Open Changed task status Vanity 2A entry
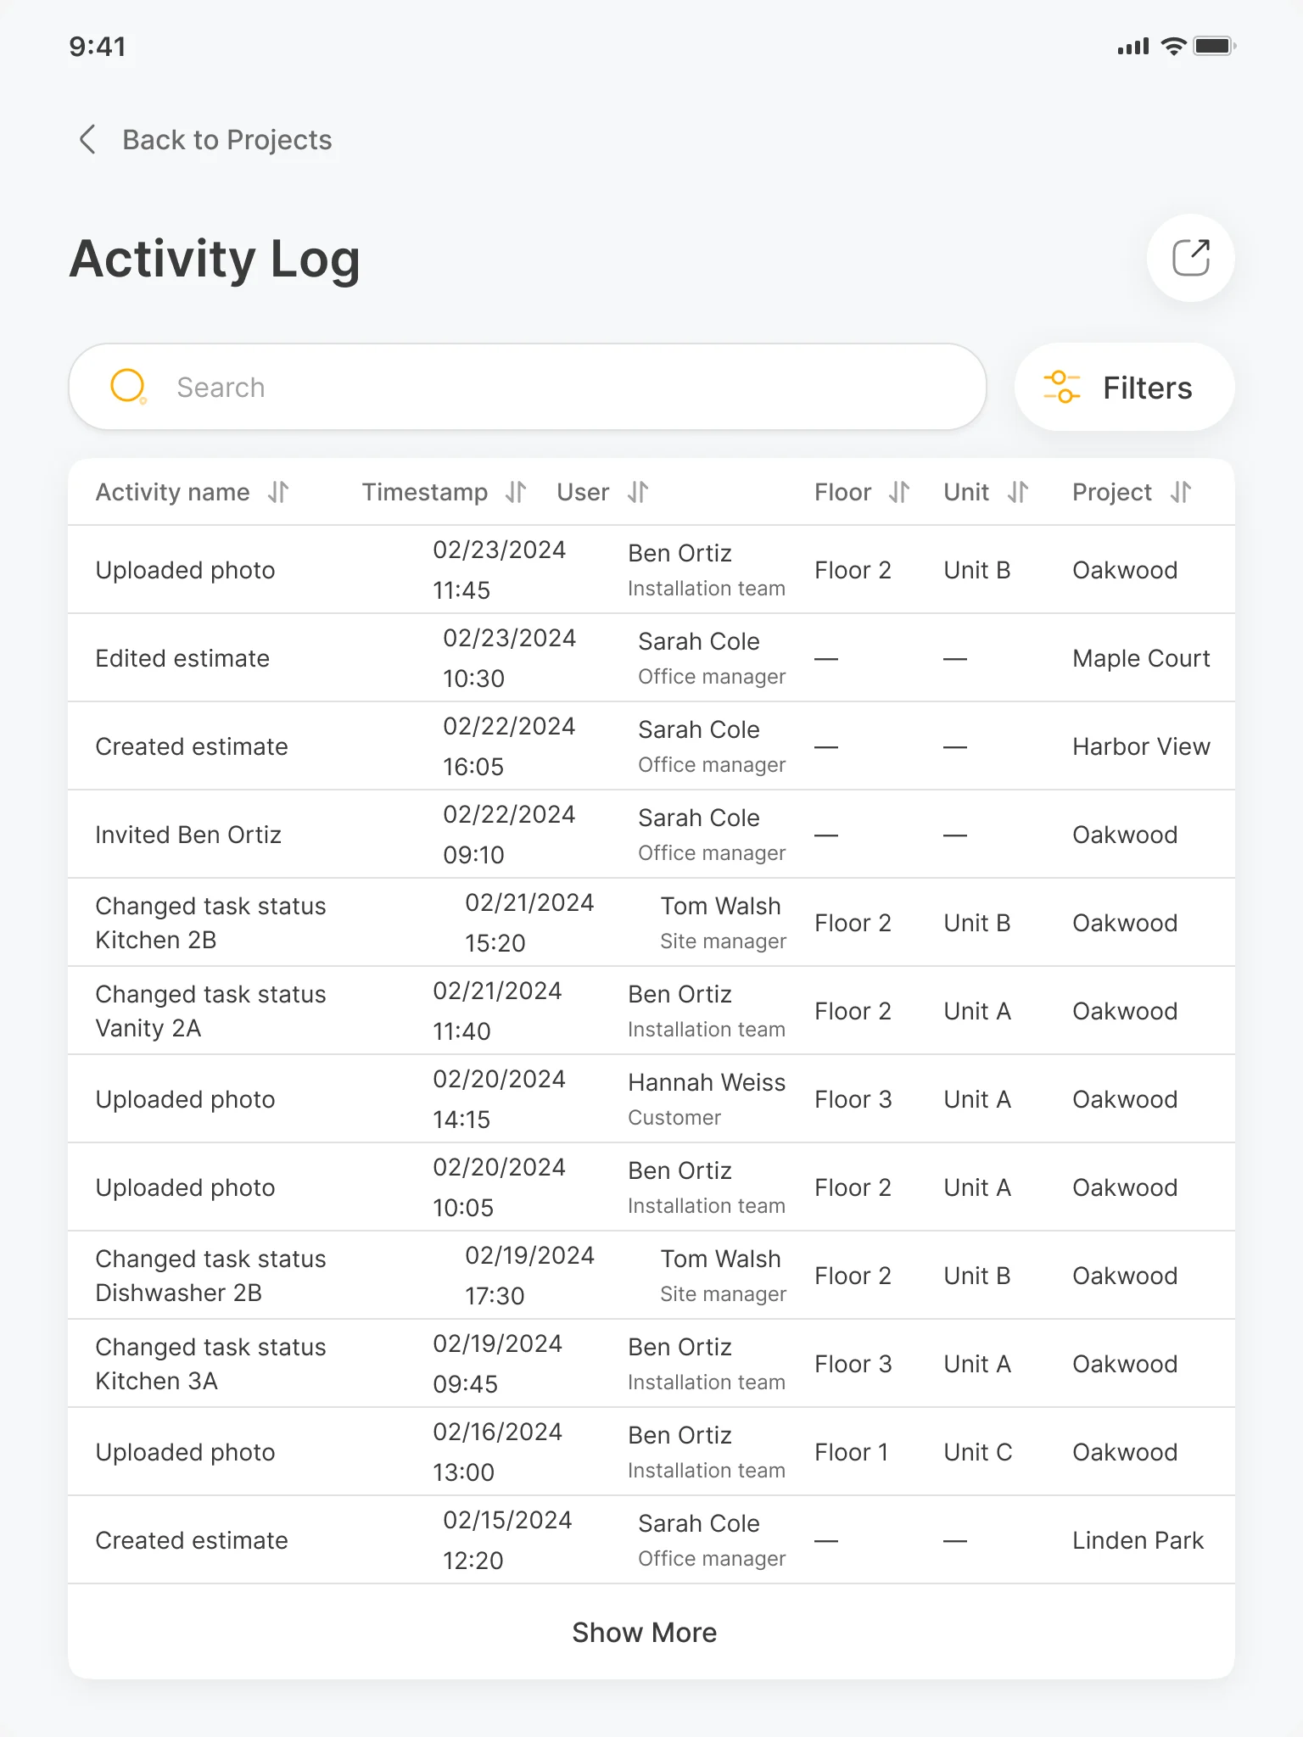The width and height of the screenshot is (1303, 1737). (210, 1011)
